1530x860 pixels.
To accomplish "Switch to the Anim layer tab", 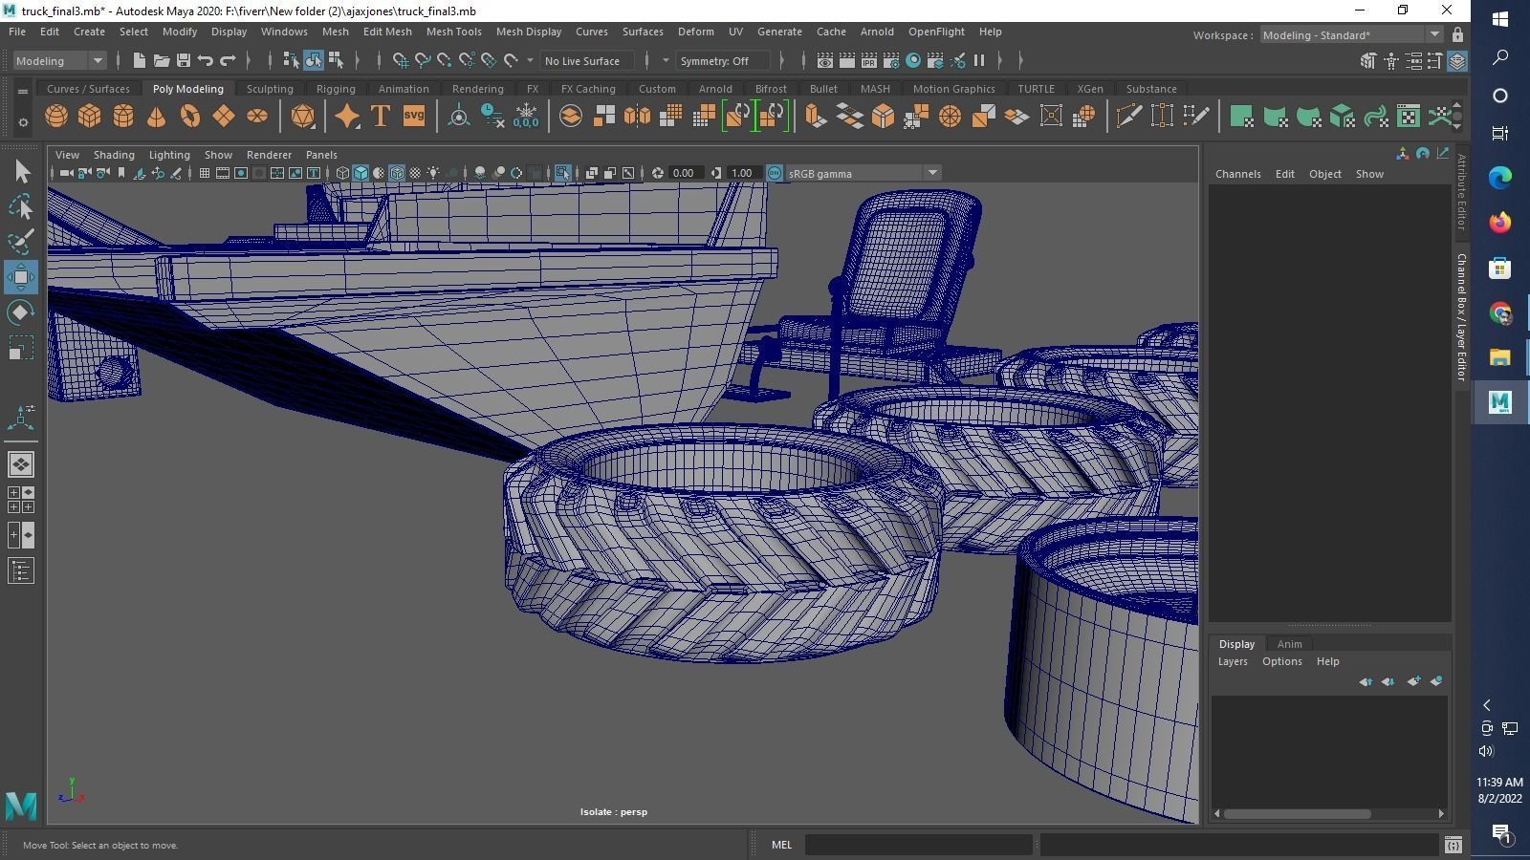I will tap(1289, 644).
